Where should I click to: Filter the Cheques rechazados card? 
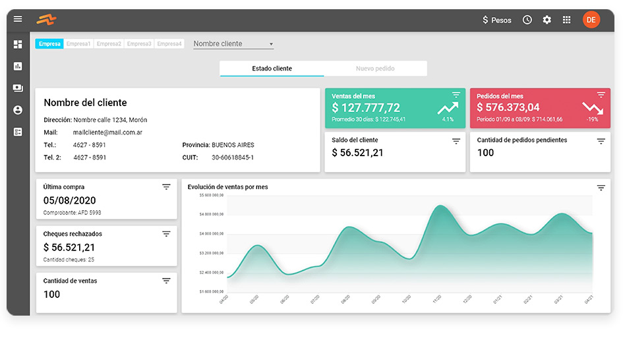click(x=166, y=234)
